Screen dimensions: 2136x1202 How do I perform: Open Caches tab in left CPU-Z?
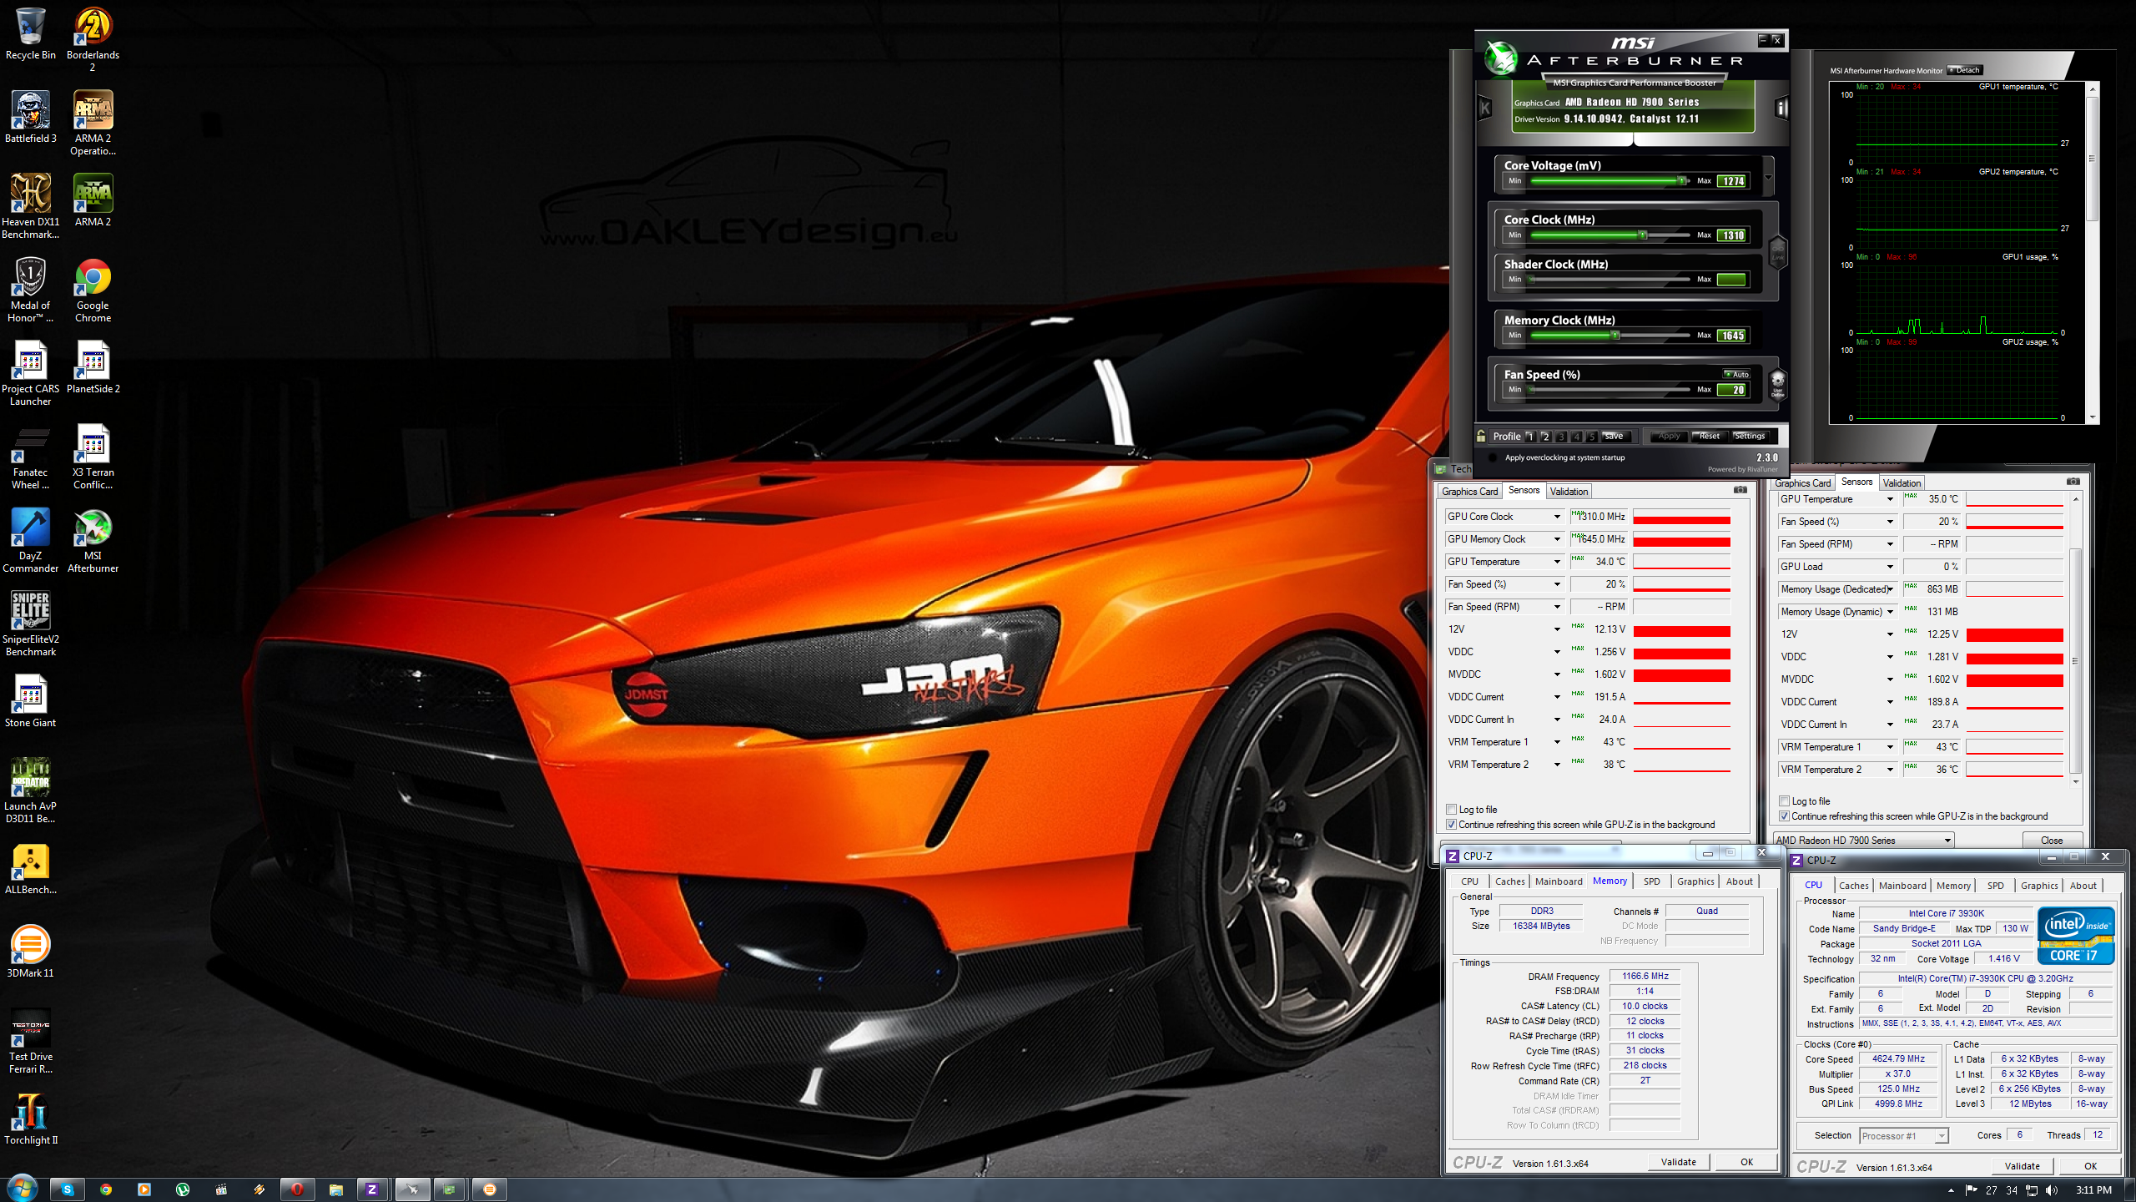pos(1509,881)
